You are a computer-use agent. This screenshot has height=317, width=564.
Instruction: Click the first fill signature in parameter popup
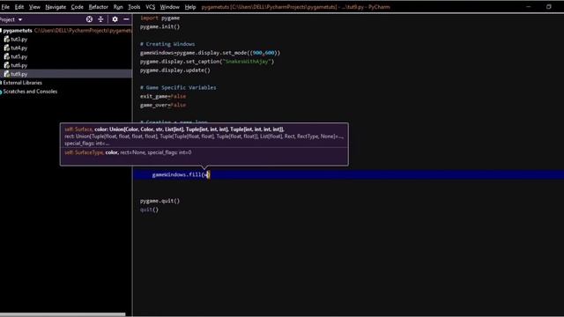(x=204, y=136)
